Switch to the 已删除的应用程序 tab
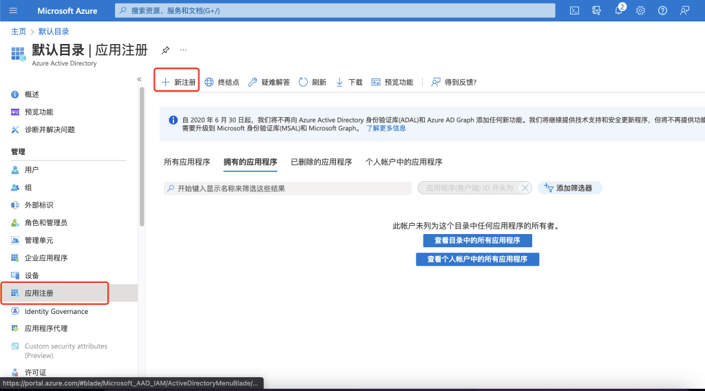 coord(321,162)
